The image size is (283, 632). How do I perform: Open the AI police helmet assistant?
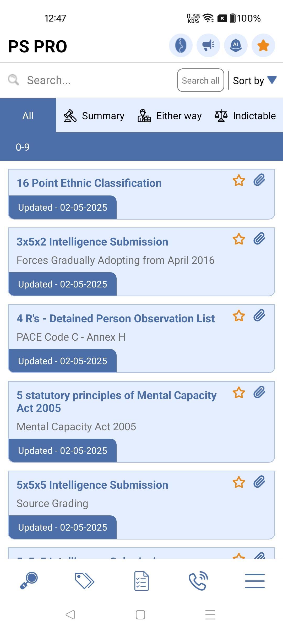(x=236, y=45)
